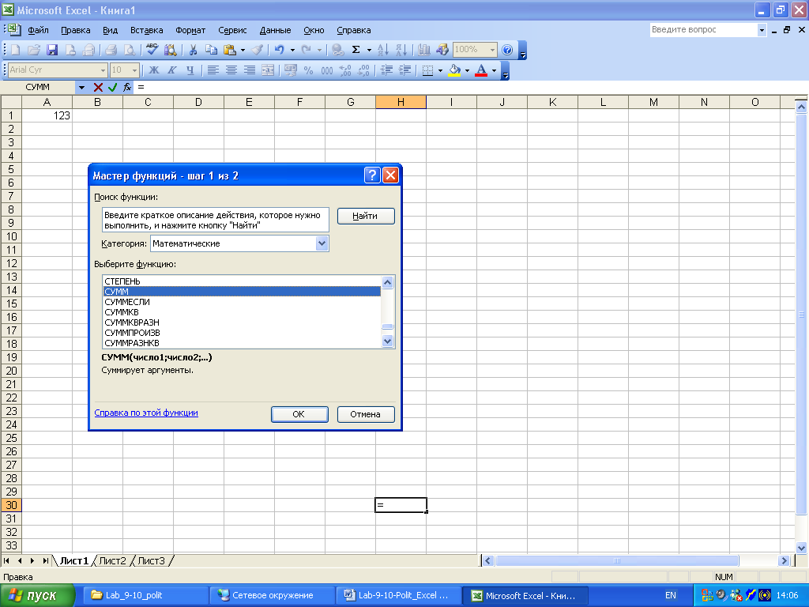The image size is (809, 607).
Task: Toggle center text alignment
Action: [x=231, y=70]
